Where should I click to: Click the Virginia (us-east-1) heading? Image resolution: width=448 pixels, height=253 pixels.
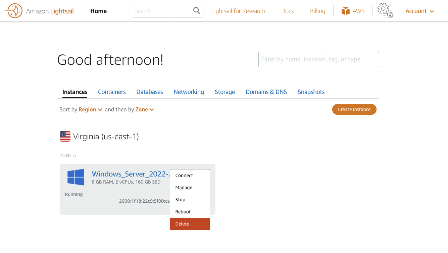pos(106,137)
